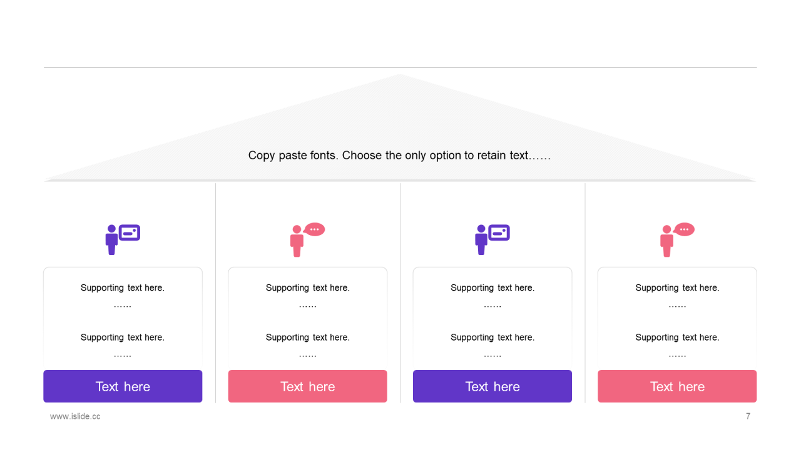Image resolution: width=801 pixels, height=450 pixels.
Task: Select the thin horizontal line above the triangle
Action: click(400, 67)
